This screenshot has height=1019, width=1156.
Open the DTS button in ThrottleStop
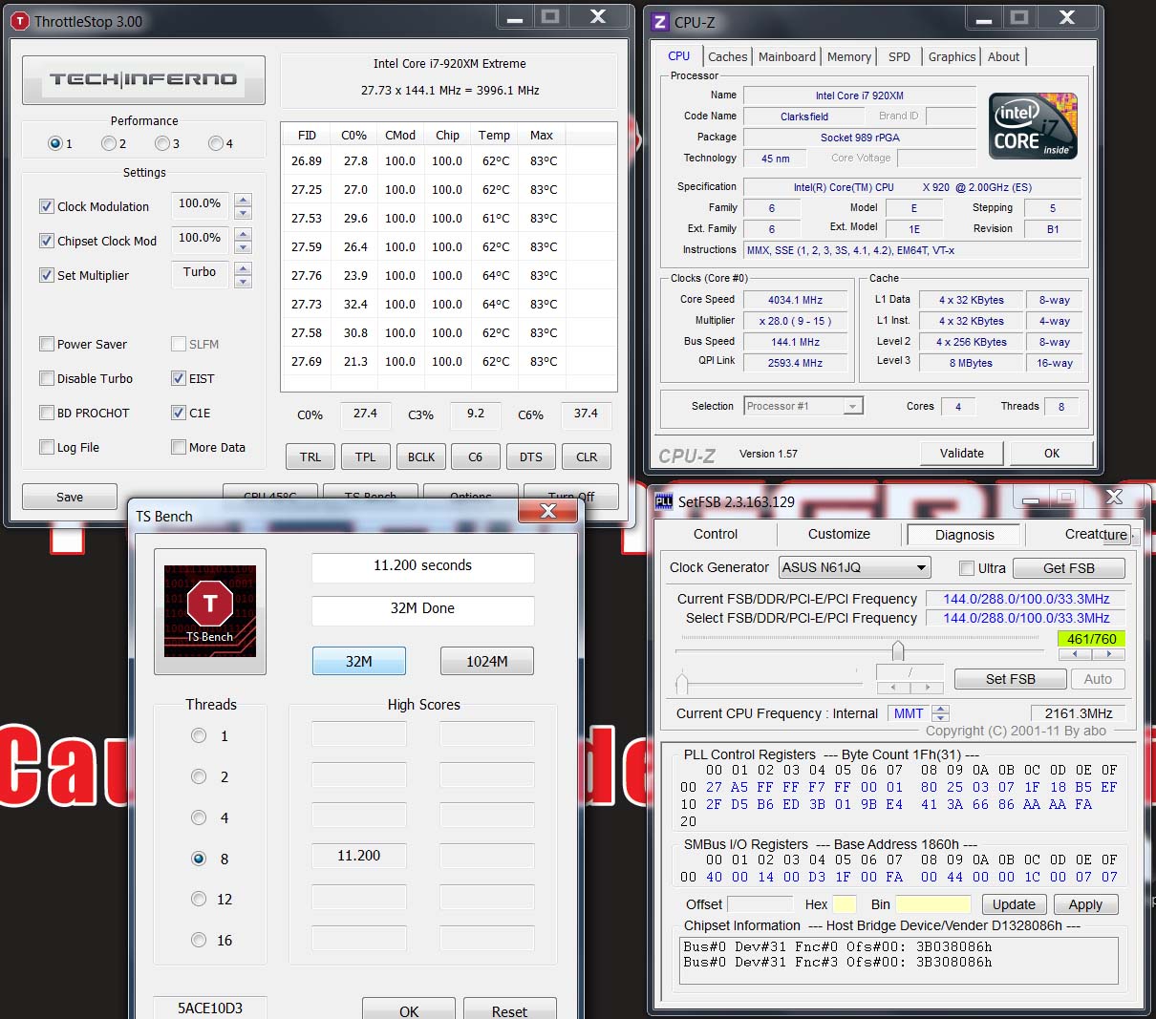(x=531, y=456)
